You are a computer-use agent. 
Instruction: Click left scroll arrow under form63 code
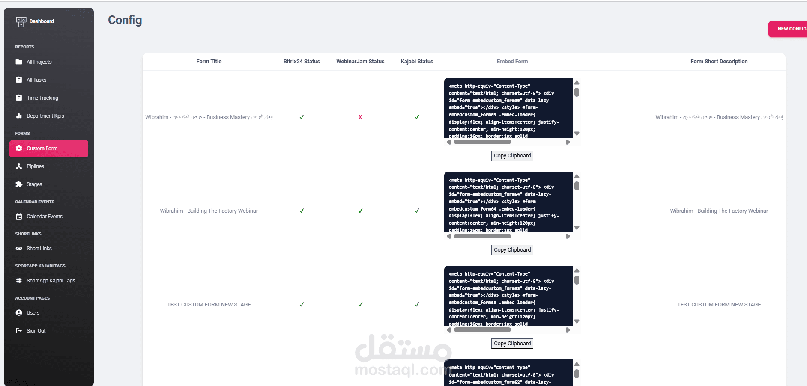[x=448, y=330]
